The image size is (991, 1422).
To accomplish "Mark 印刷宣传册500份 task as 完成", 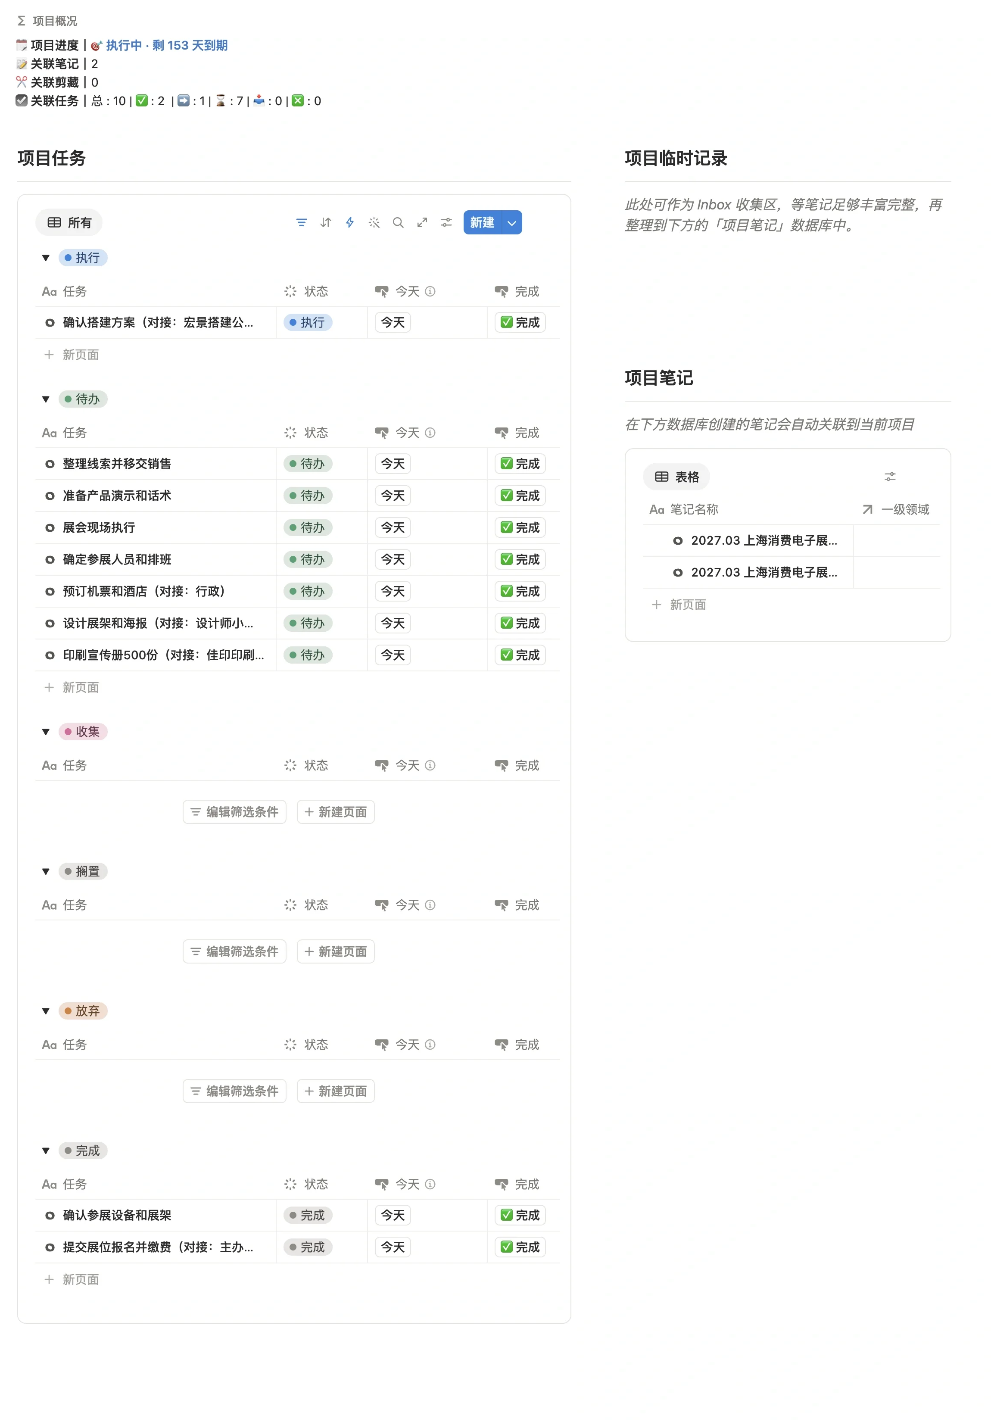I will tap(520, 655).
